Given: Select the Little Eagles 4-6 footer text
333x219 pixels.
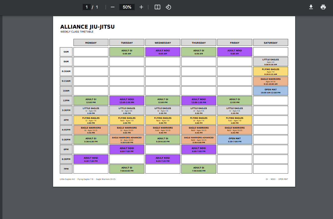Looking at the screenshot, I should pyautogui.click(x=67, y=179).
